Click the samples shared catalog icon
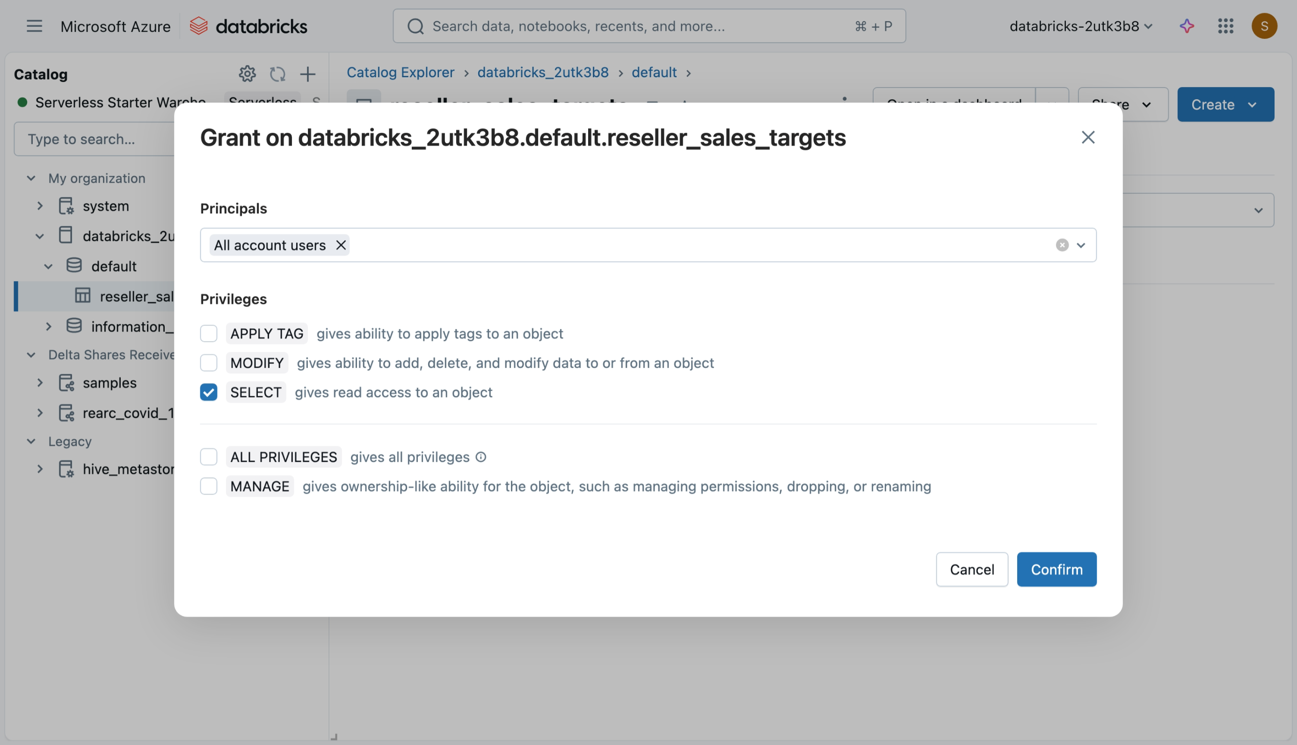1297x745 pixels. coord(66,383)
